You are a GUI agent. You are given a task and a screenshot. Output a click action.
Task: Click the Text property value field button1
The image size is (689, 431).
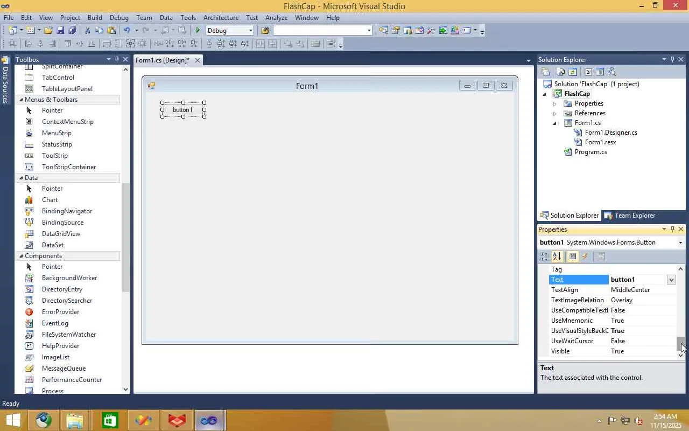click(x=637, y=280)
